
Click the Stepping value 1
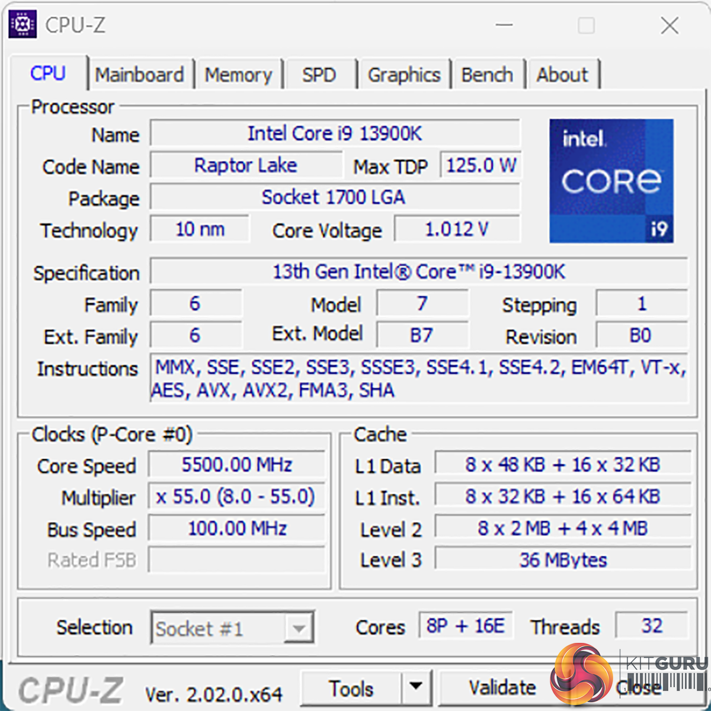pos(641,304)
